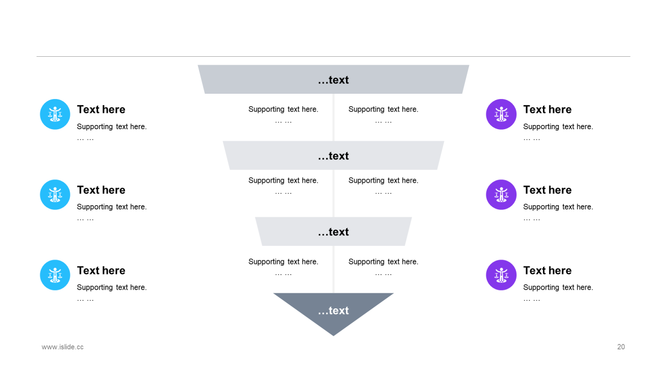Select the third funnel tier shape

[x=333, y=232]
